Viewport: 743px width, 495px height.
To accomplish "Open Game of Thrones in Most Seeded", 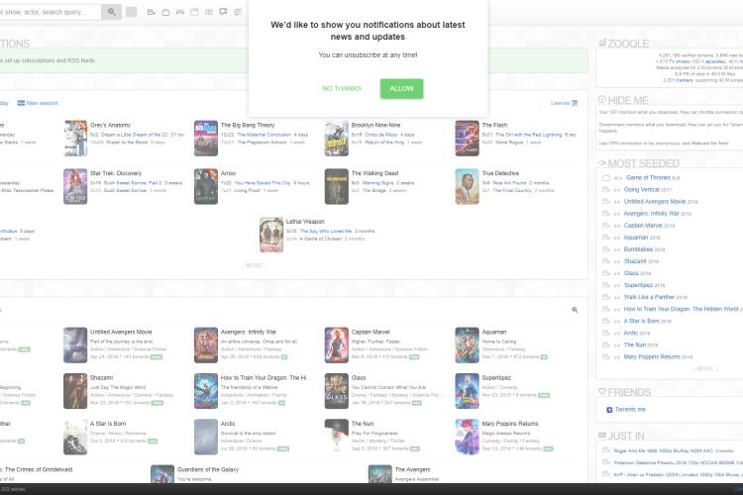I will [x=648, y=177].
